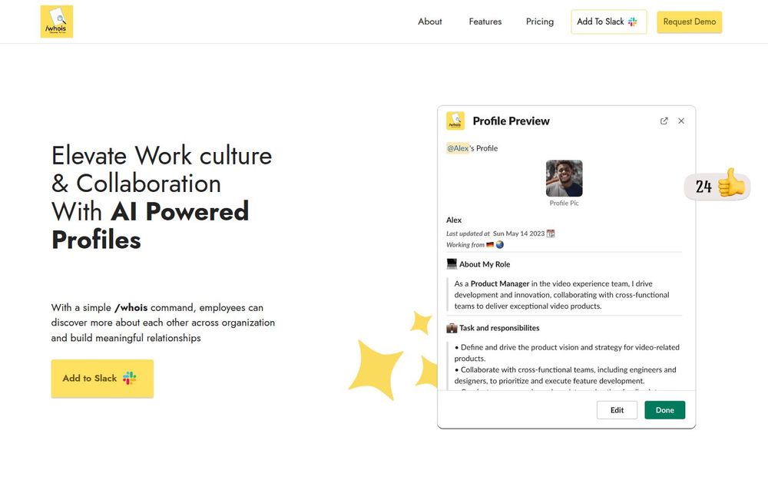
Task: Click the Slack logo in header button
Action: (632, 22)
